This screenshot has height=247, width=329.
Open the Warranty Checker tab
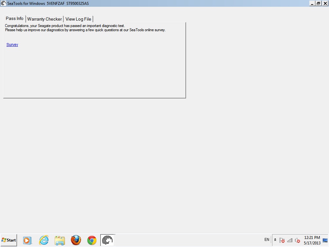point(44,19)
